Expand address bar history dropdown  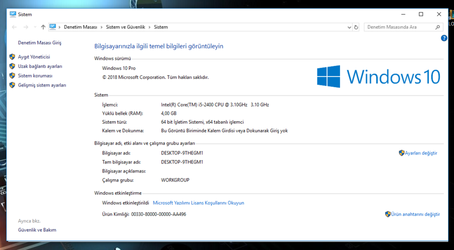click(x=349, y=27)
